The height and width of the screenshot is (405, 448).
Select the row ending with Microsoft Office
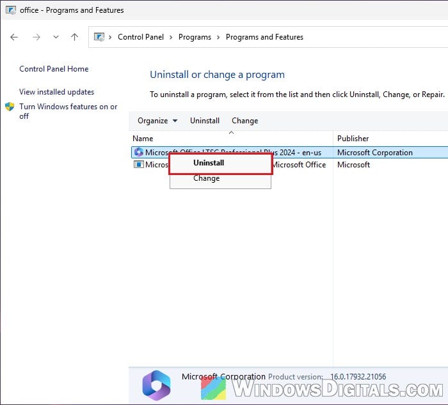pos(289,165)
